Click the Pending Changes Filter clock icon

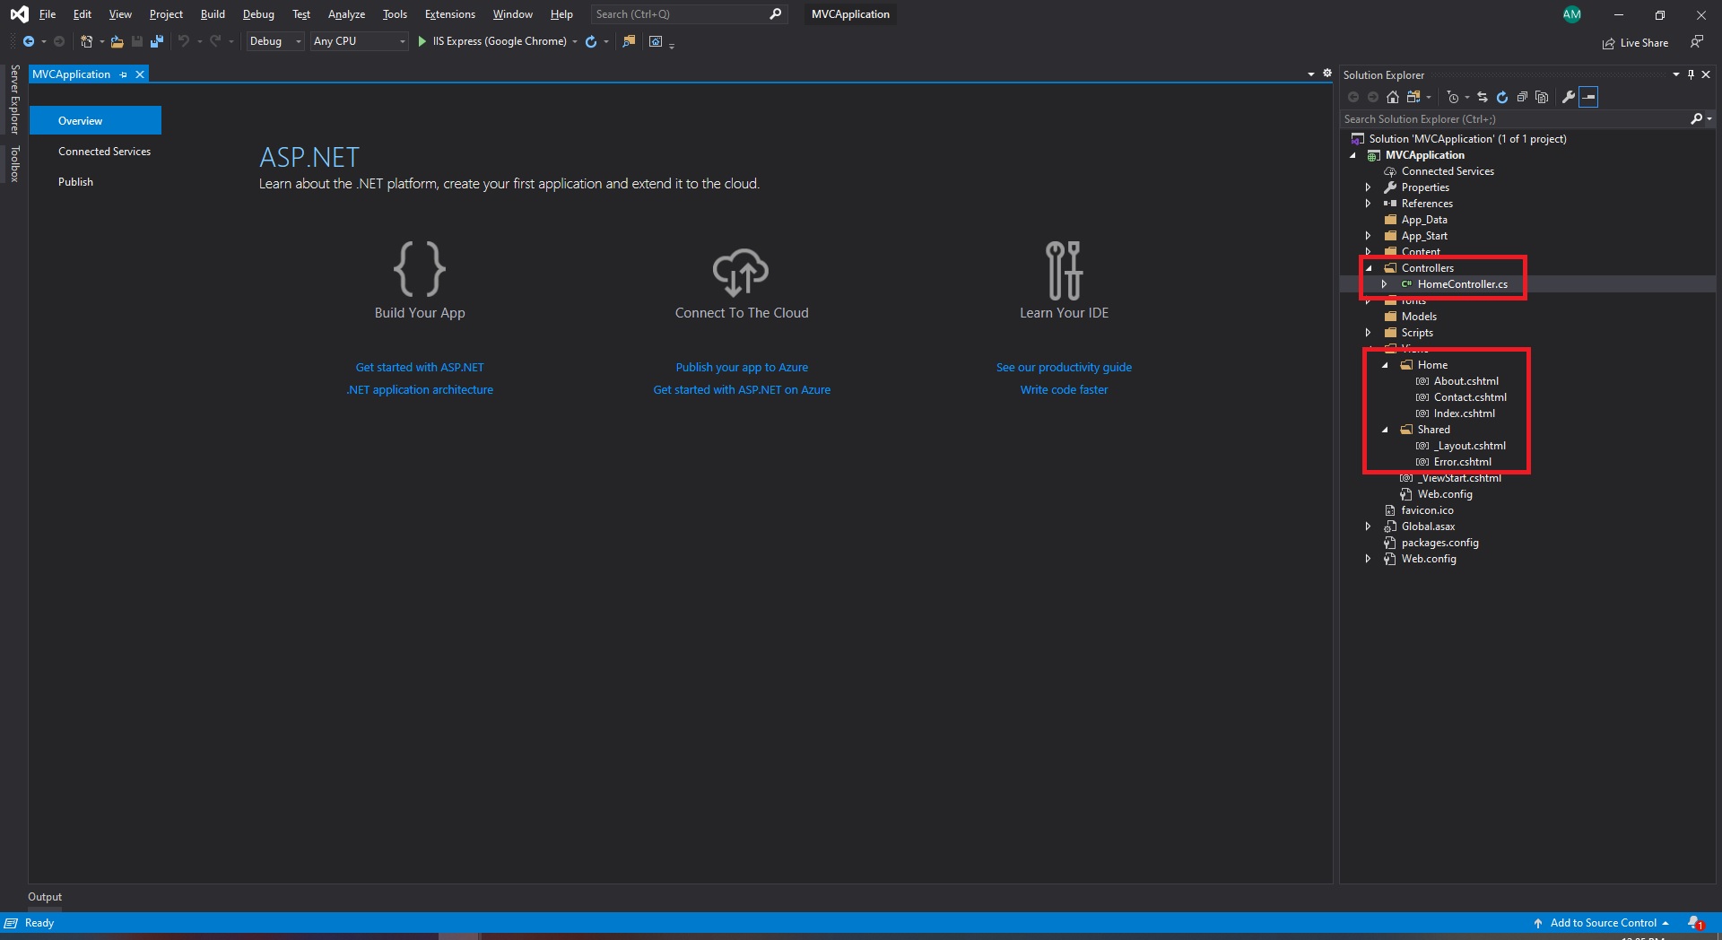(1453, 97)
